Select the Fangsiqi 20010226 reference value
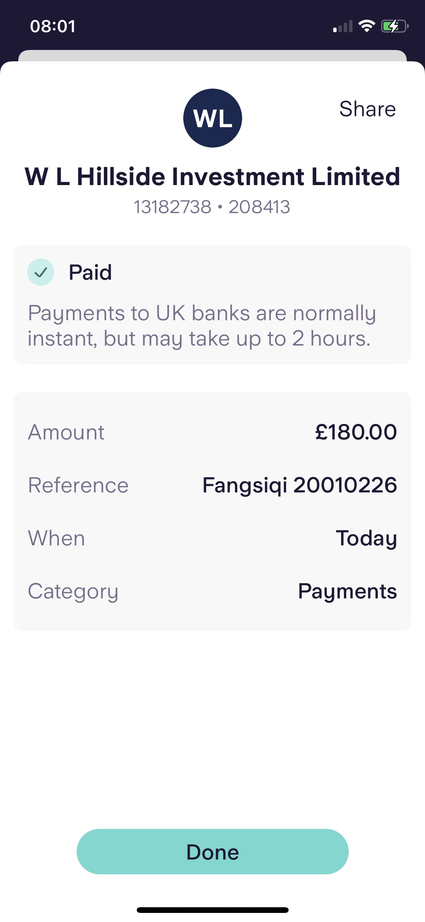425x922 pixels. coord(300,485)
